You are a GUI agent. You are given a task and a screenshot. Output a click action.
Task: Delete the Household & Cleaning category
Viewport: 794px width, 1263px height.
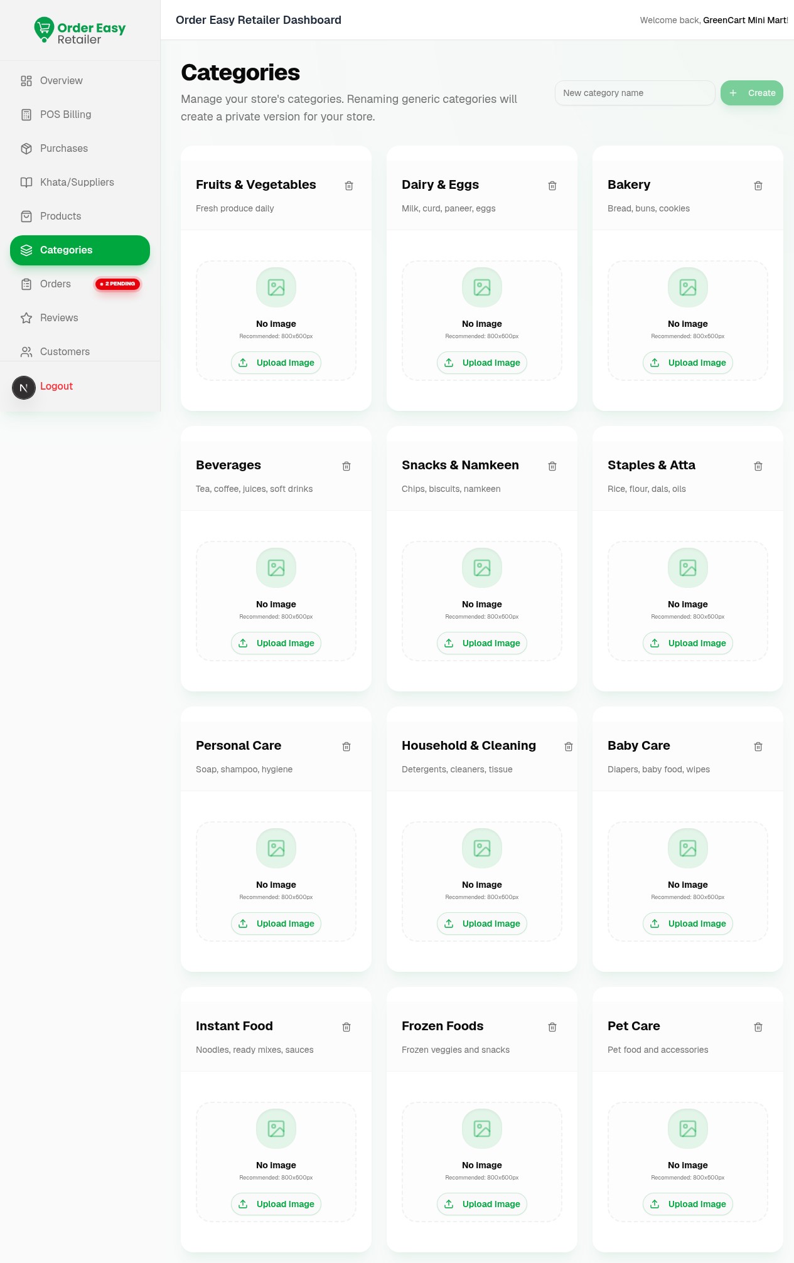[x=569, y=747]
